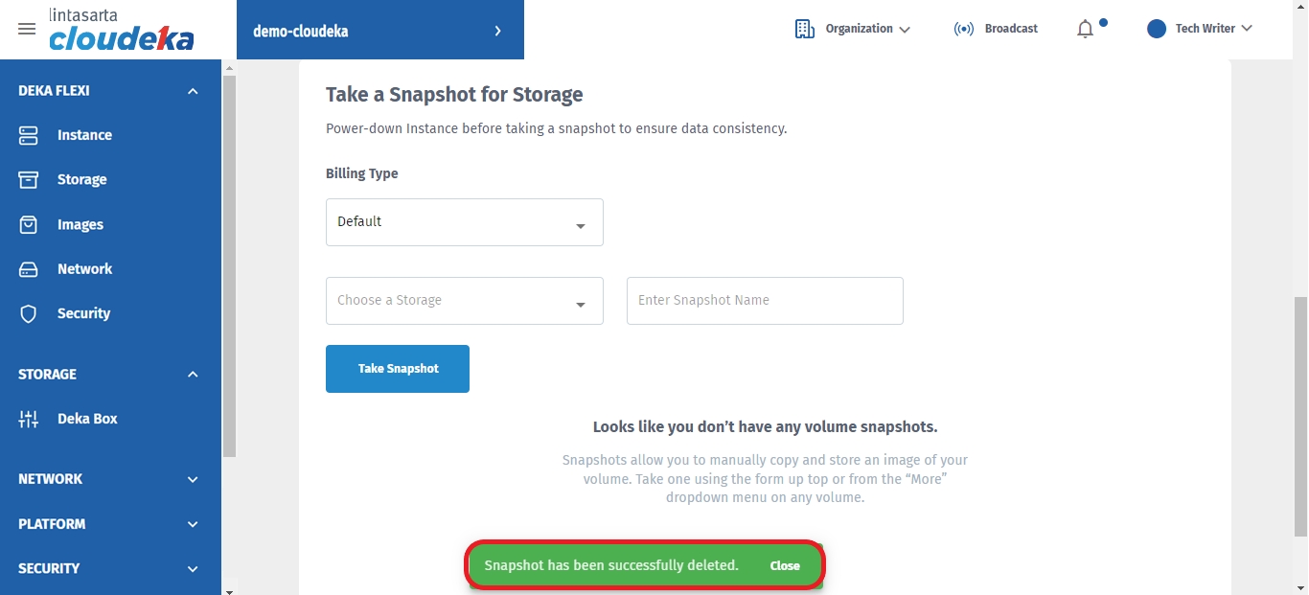Viewport: 1309px width, 595px height.
Task: Expand the NETWORK sidebar section
Action: tap(193, 479)
